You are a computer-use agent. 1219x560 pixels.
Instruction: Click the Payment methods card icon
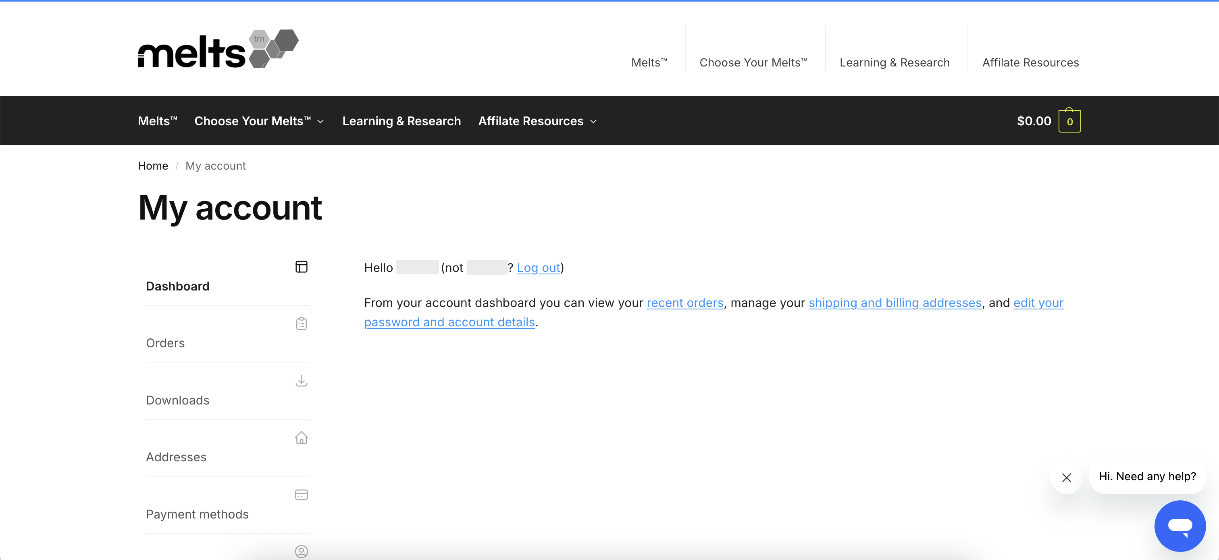coord(302,495)
